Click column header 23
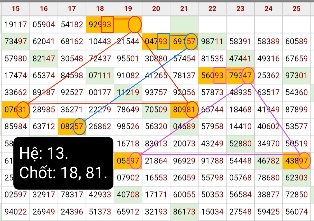Viewport: 314px width, 221px height. (x=240, y=9)
